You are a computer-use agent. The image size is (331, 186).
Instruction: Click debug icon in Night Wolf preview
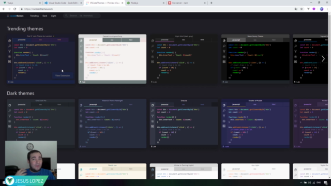pos(153,56)
